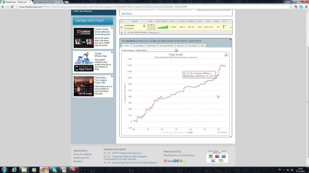309x173 pixels.
Task: Open the Favourite Games tab
Action: click(x=166, y=46)
